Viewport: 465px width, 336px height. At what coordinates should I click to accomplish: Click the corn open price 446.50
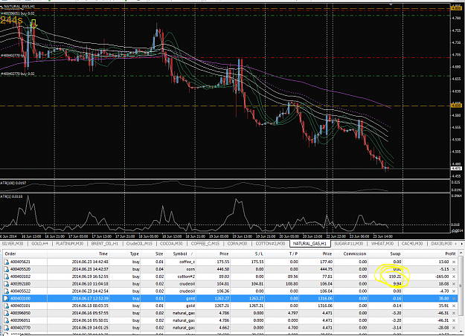point(222,269)
